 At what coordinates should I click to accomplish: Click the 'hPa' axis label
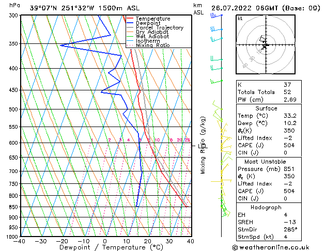[x=14, y=5]
